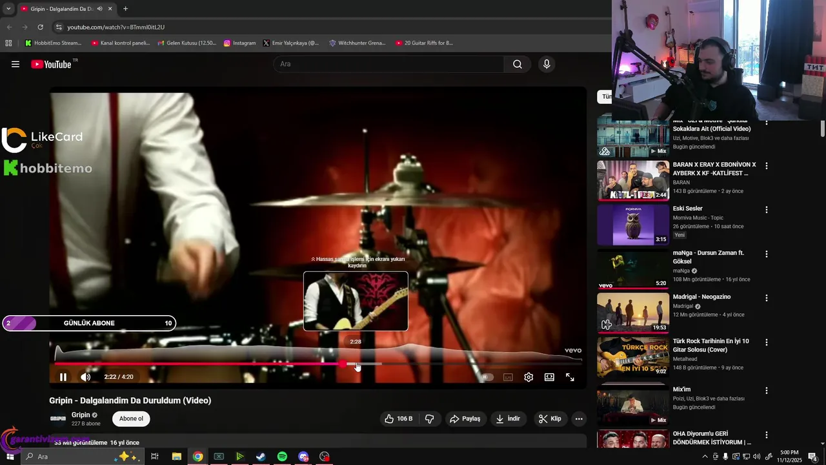
Task: Click the video progress bar near 2:28
Action: 356,364
